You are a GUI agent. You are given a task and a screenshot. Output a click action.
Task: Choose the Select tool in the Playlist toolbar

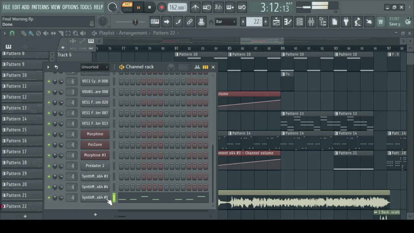68,33
